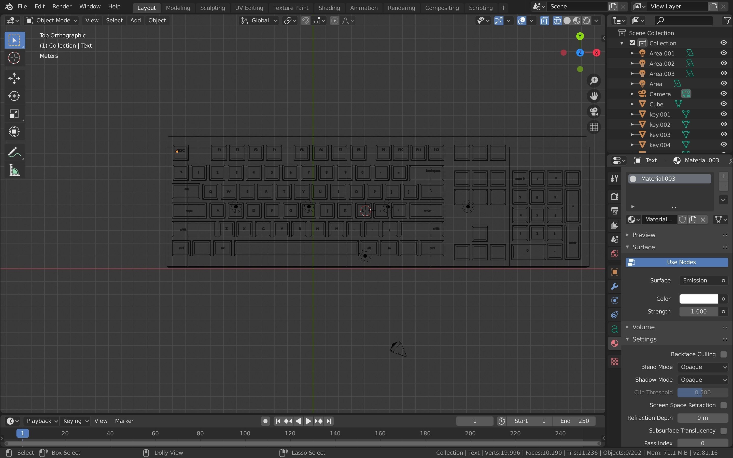The width and height of the screenshot is (733, 458).
Task: Enable Subsurface Translucency checkbox
Action: click(x=723, y=431)
